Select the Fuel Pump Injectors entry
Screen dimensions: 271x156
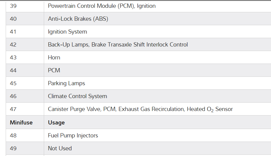pos(73,136)
